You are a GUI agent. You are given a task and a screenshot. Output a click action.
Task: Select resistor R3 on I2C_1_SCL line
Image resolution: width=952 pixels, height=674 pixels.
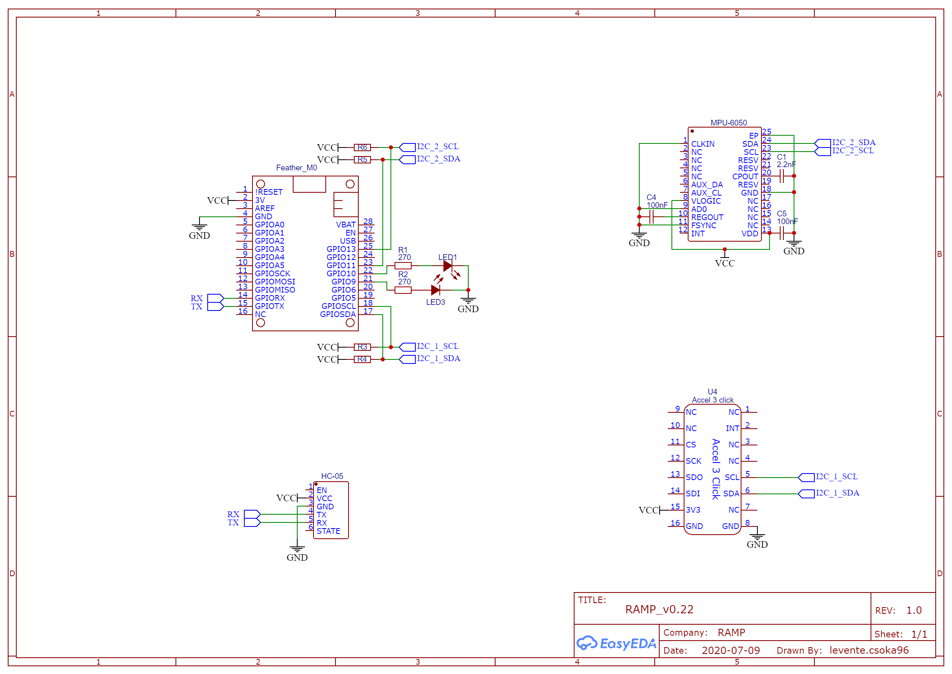pos(362,347)
